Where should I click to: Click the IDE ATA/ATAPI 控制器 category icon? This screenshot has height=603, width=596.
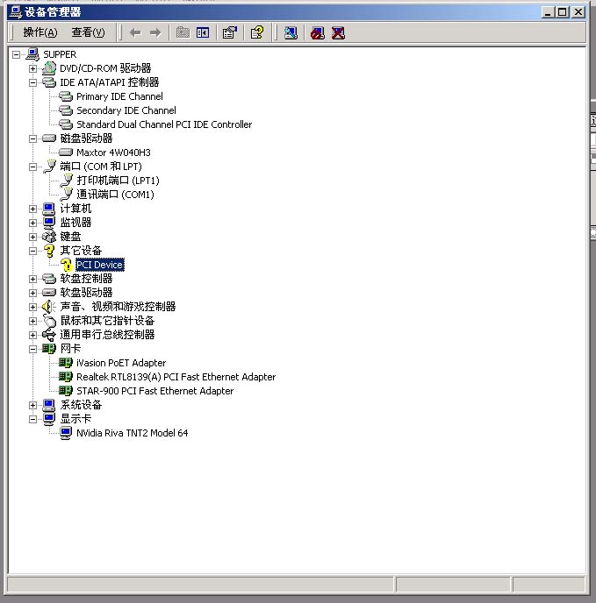coord(49,82)
